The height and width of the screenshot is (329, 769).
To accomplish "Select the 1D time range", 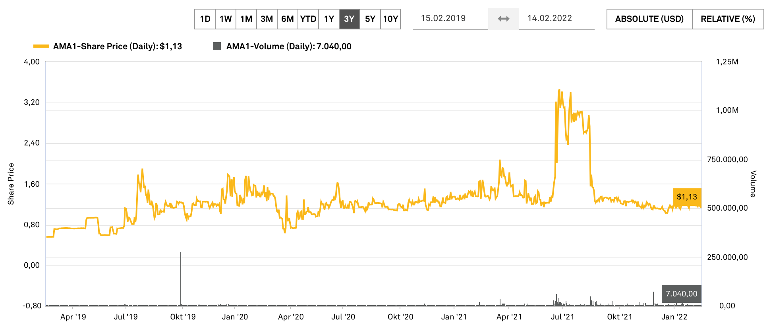I will tap(205, 19).
